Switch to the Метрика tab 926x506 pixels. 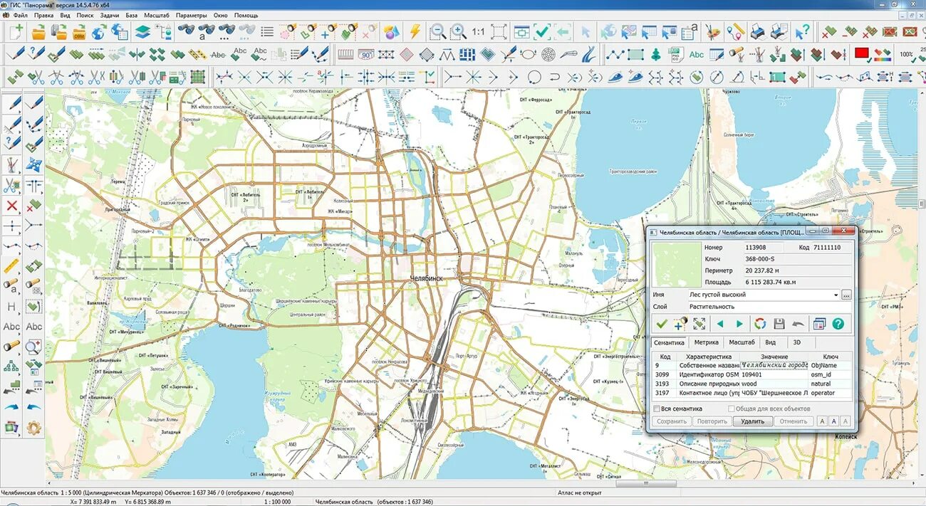click(706, 342)
